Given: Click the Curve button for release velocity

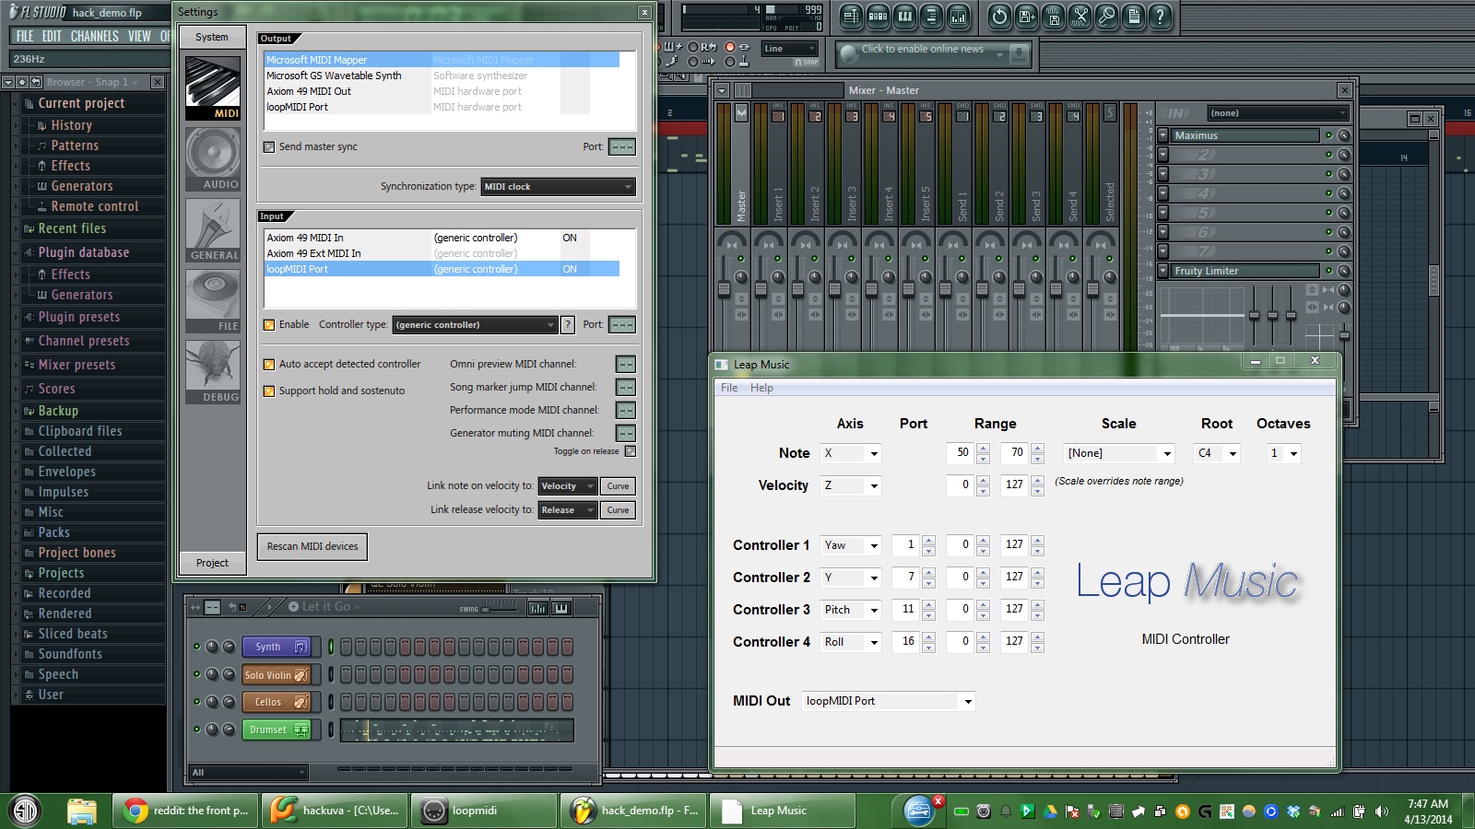Looking at the screenshot, I should (618, 510).
